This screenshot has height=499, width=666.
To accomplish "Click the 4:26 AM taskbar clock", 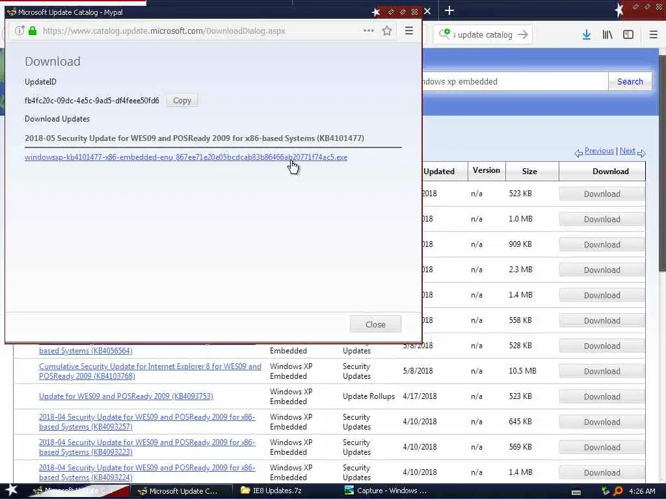I will coord(642,491).
